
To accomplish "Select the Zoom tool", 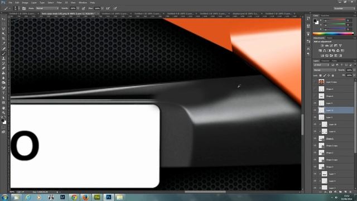I will coord(3,113).
